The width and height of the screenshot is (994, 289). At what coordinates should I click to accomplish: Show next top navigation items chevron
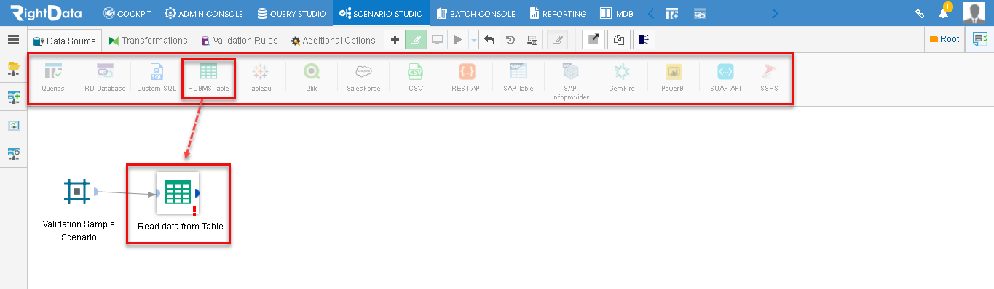774,13
